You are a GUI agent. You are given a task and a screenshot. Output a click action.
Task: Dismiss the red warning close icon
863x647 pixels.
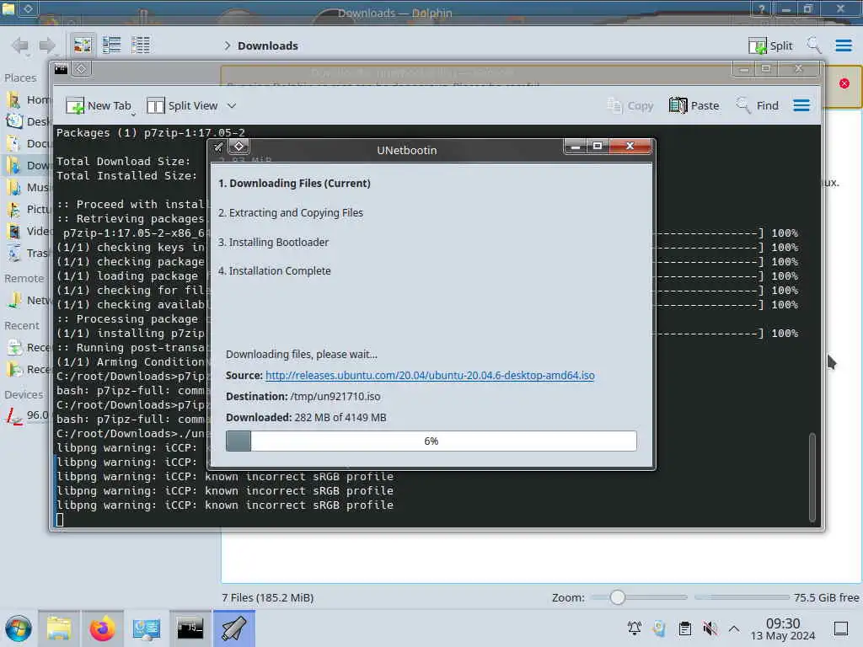844,83
